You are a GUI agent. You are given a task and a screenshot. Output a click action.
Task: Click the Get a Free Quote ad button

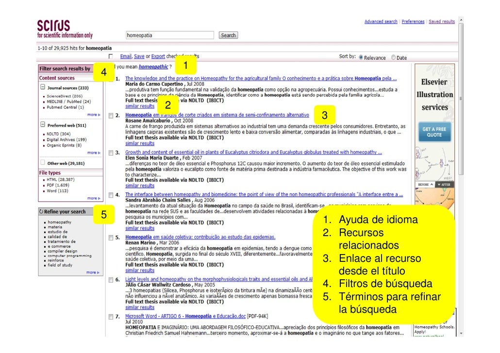[x=434, y=132]
